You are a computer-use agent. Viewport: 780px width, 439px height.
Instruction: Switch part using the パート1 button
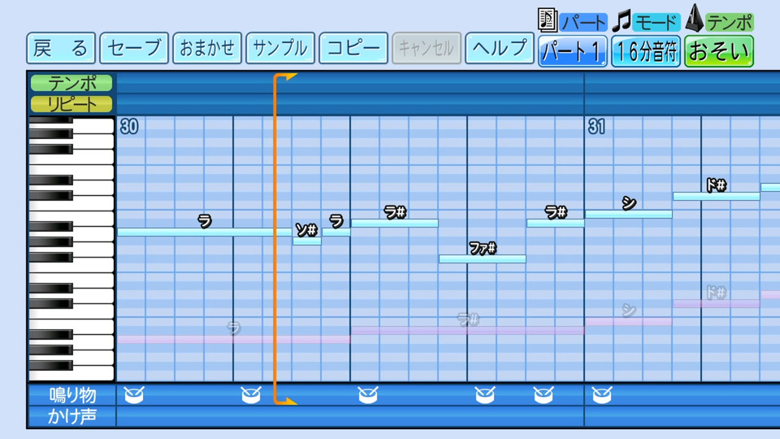click(573, 51)
